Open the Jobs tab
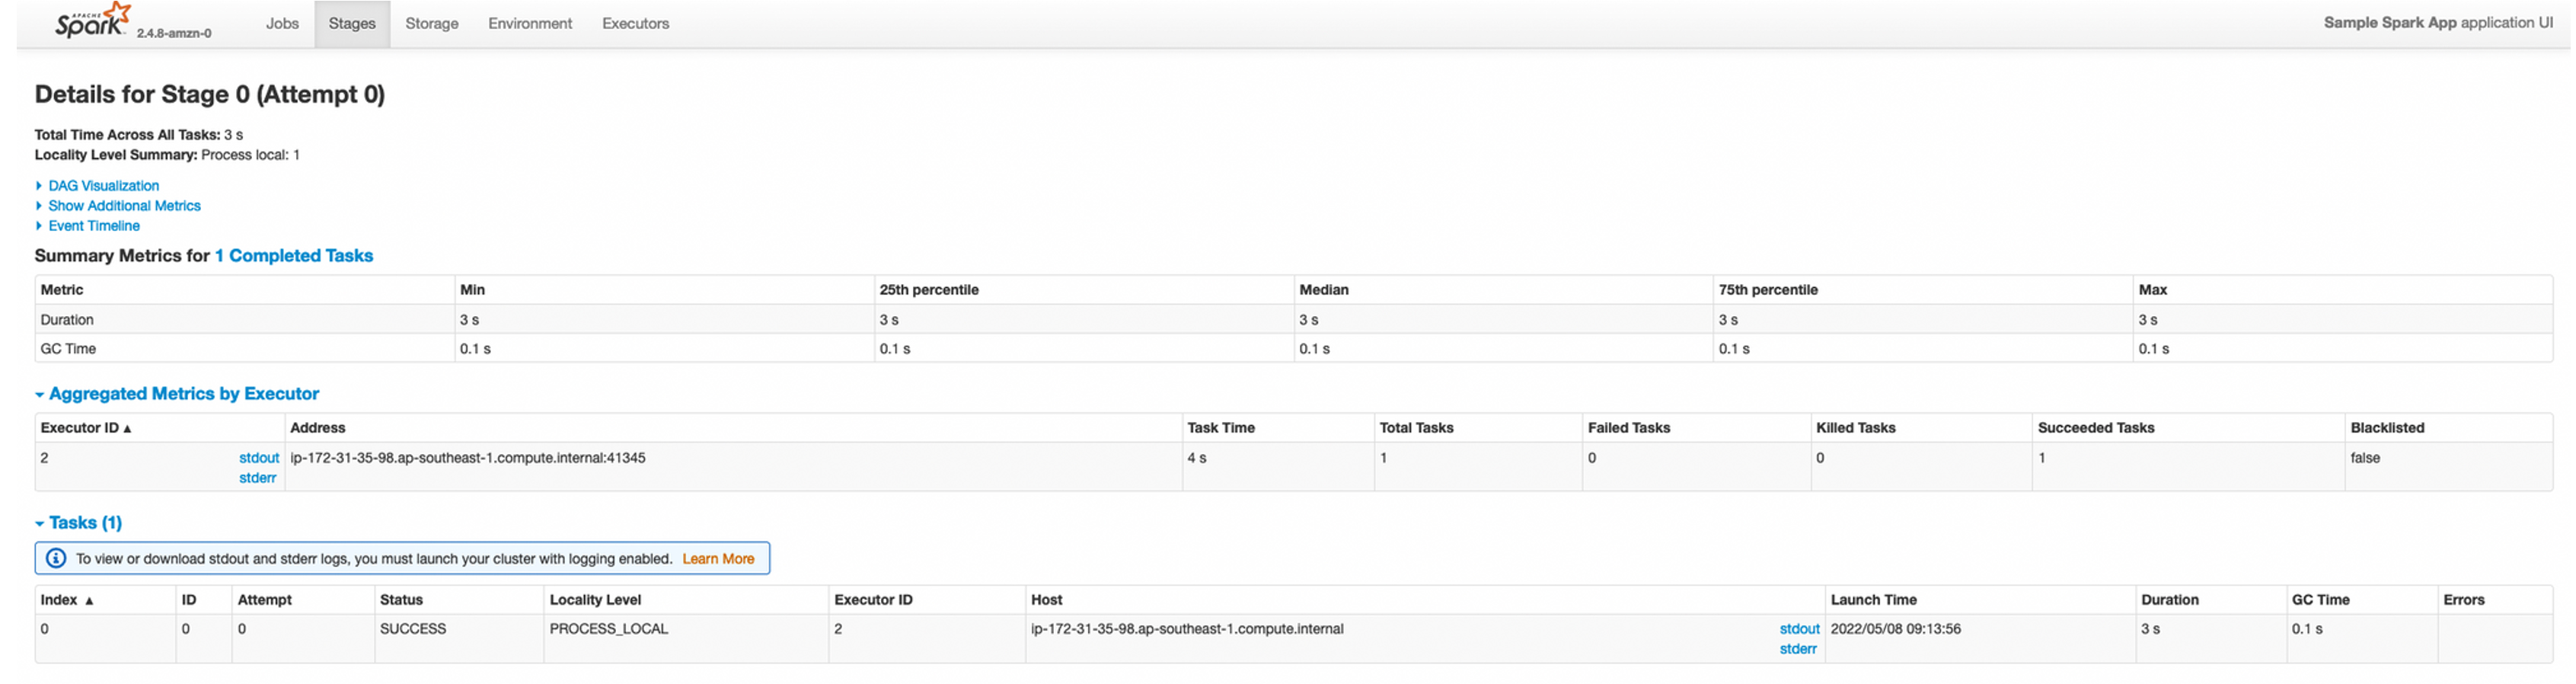This screenshot has height=684, width=2576. (282, 23)
